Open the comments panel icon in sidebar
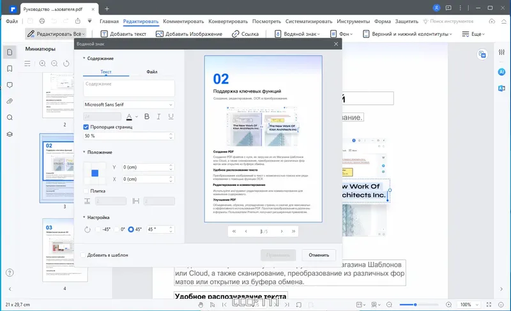 tap(10, 85)
